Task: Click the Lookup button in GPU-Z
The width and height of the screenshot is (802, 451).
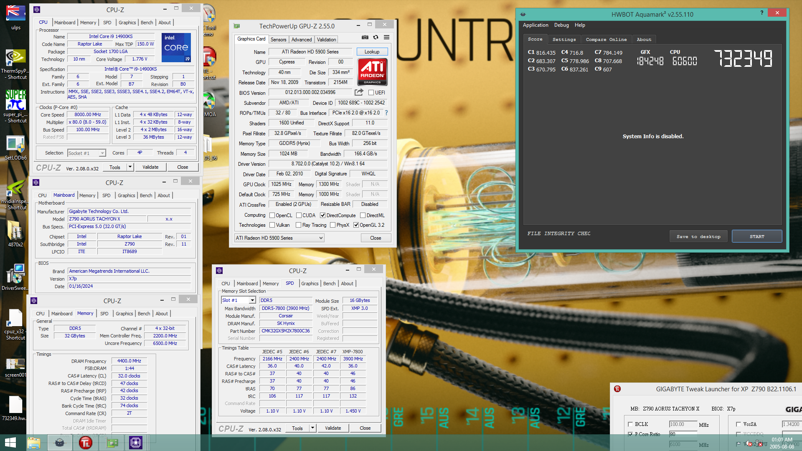Action: tap(372, 52)
